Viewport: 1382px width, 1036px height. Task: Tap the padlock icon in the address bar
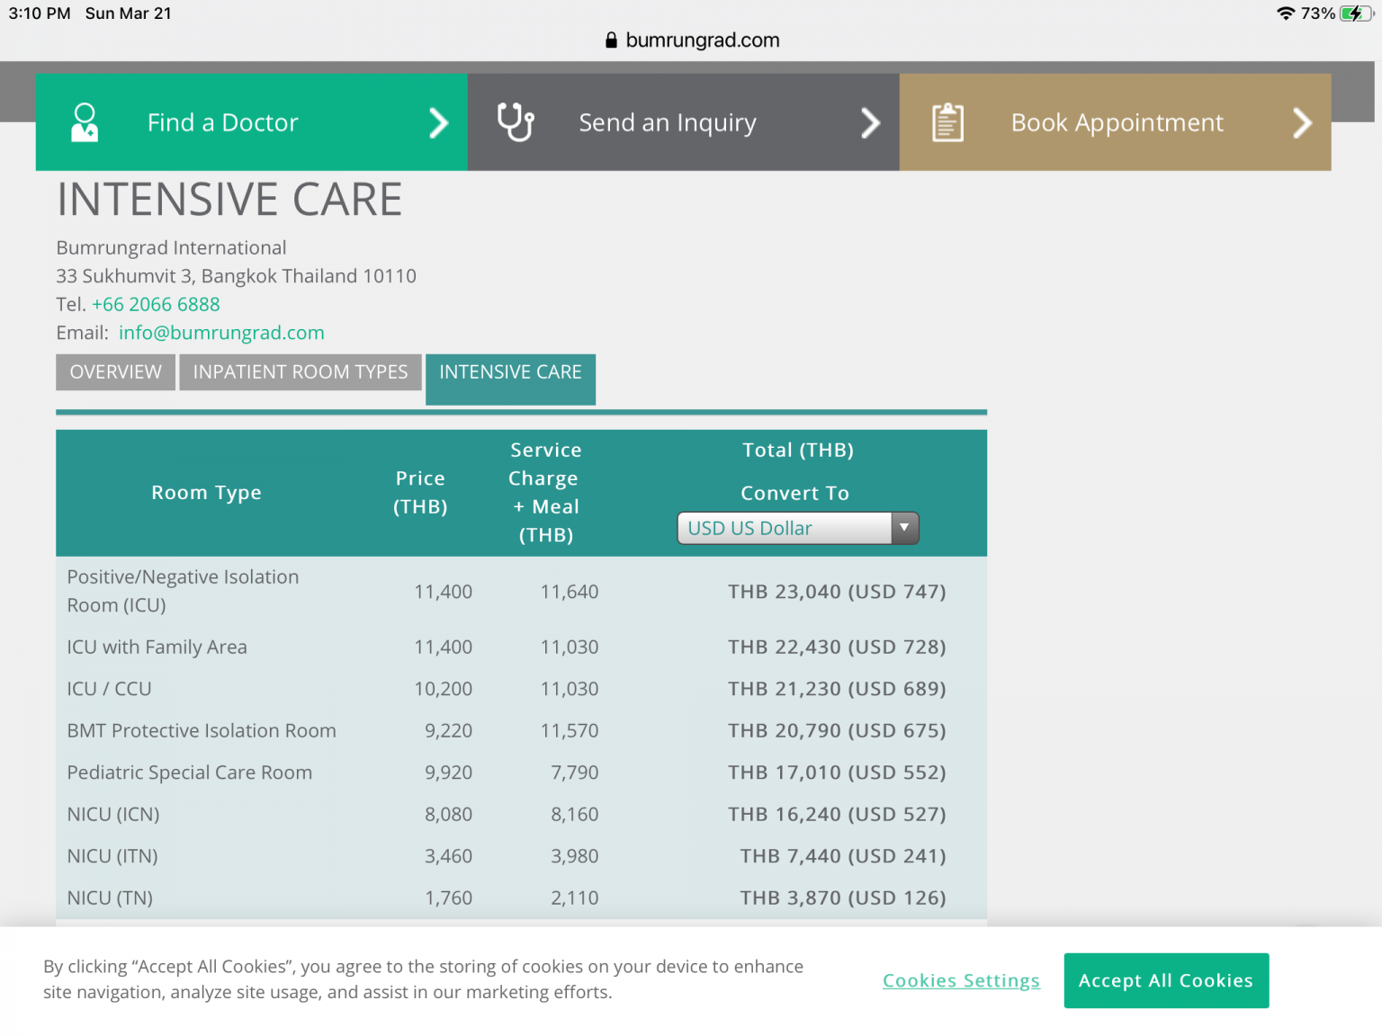(x=611, y=40)
